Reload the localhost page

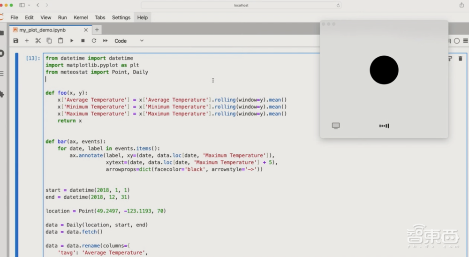pyautogui.click(x=338, y=5)
